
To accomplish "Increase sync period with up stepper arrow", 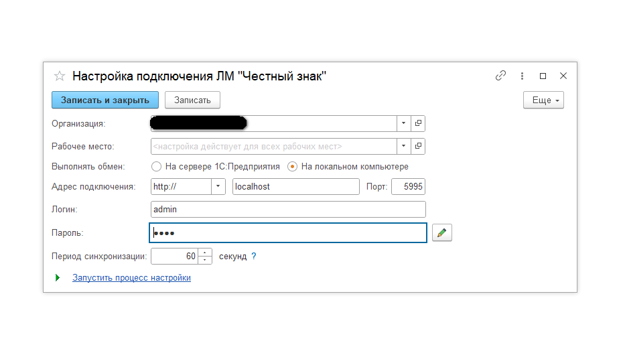I will click(x=205, y=253).
